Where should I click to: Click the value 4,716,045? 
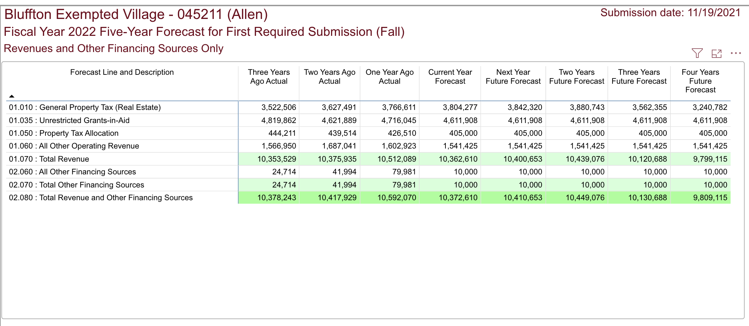(x=399, y=120)
